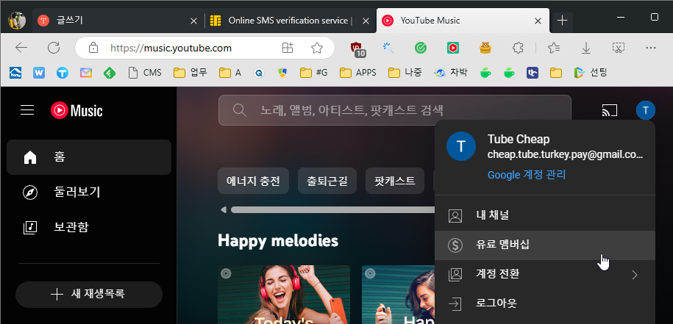Open browser Settings and more ellipsis
This screenshot has width=673, height=324.
click(x=651, y=48)
